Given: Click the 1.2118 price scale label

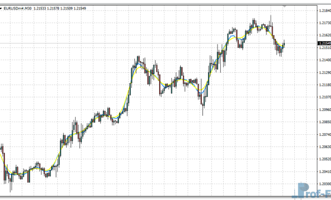Looking at the screenshot, I should click(x=325, y=85).
